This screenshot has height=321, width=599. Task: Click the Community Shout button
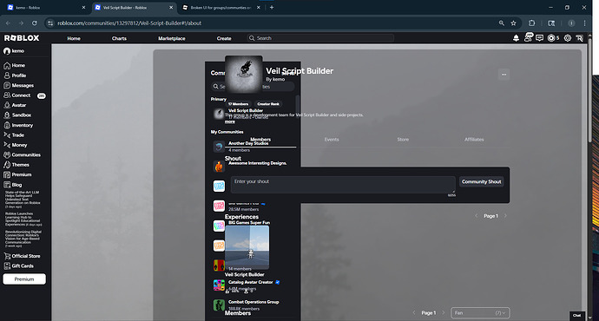click(481, 181)
